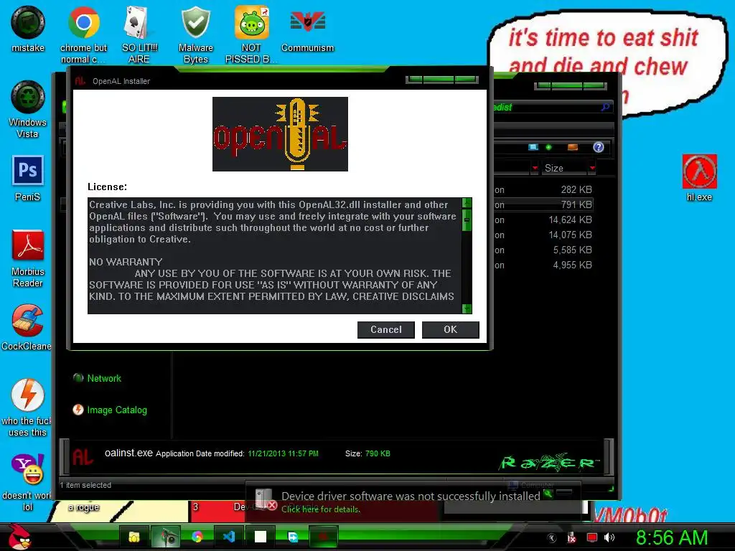Open the blue arrow taskbar icon
Screen dimensions: 735x551
[293, 537]
